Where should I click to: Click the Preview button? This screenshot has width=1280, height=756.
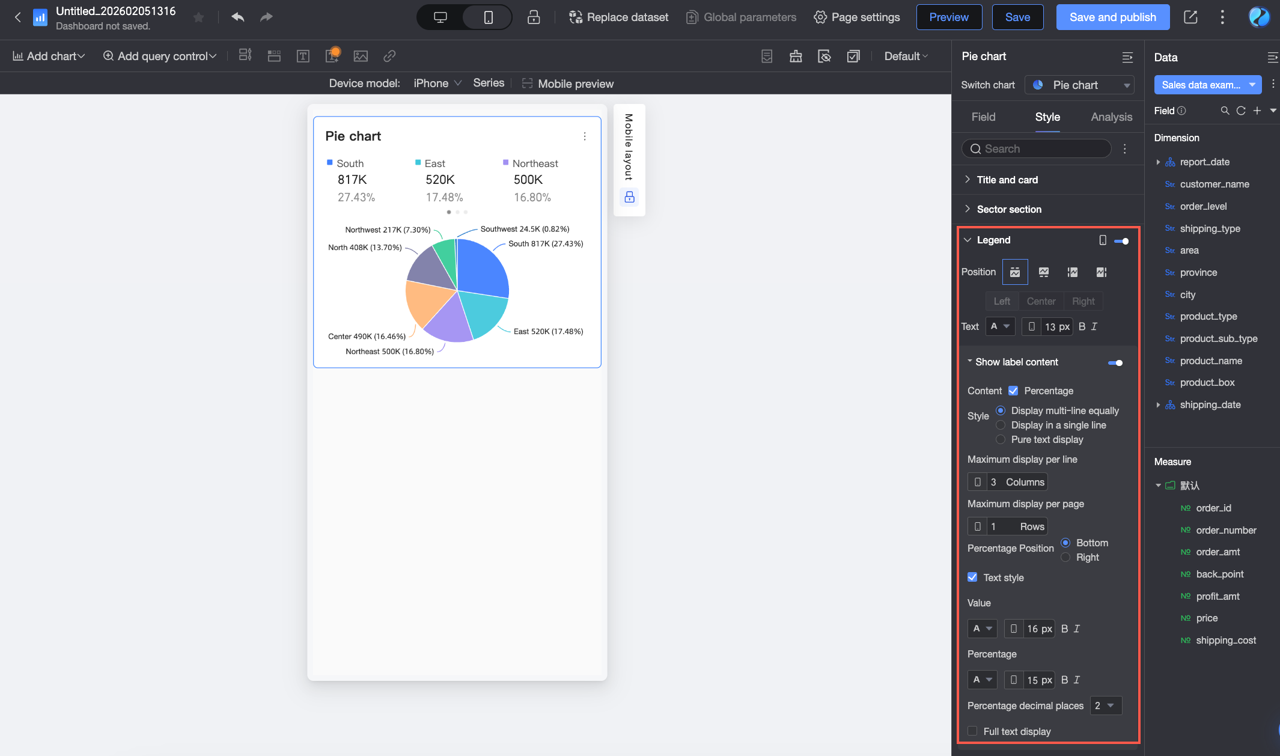(949, 17)
